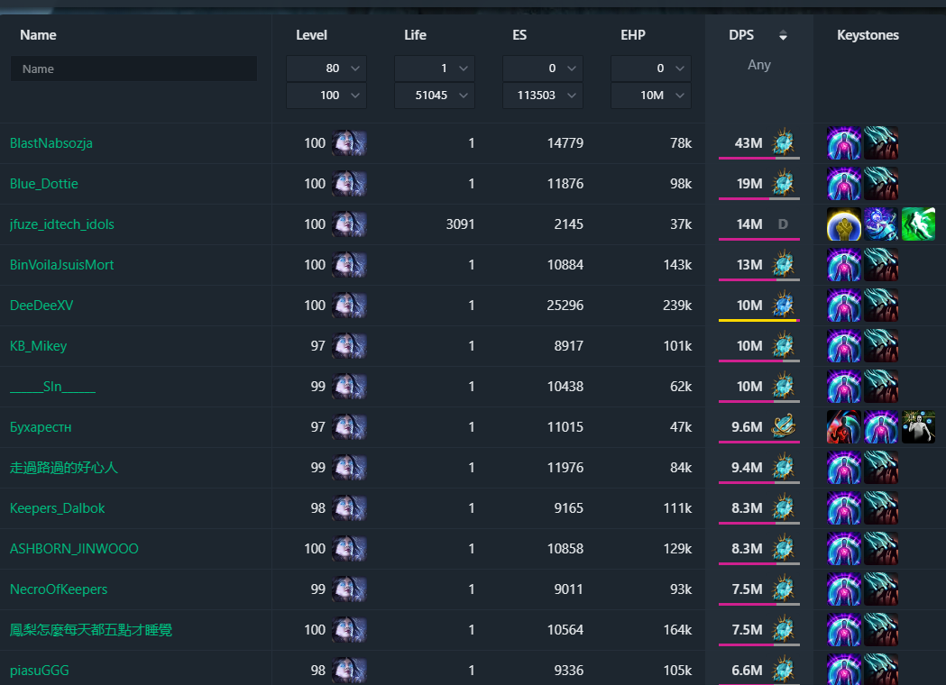This screenshot has width=946, height=685.
Task: Open 走過路過的好心人 character profile
Action: [64, 467]
